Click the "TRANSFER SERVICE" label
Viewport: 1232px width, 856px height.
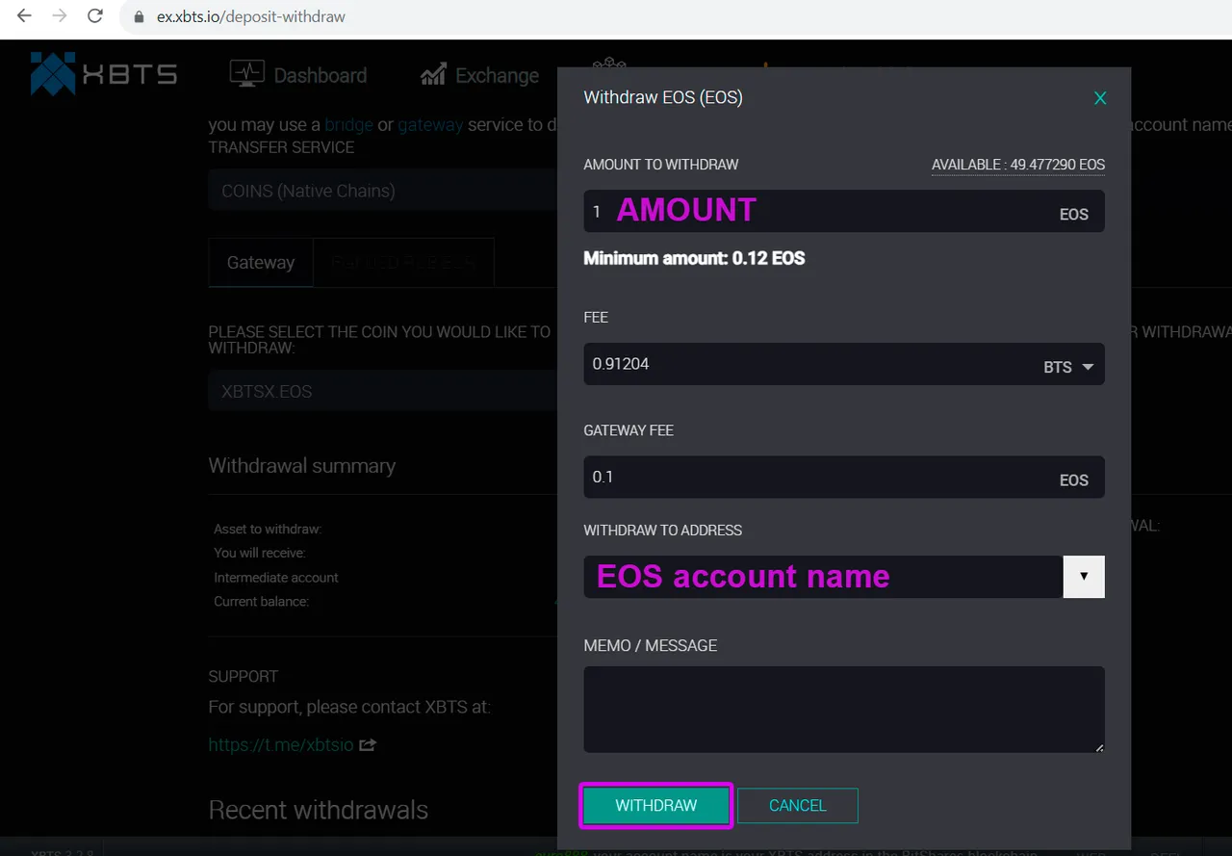click(281, 147)
